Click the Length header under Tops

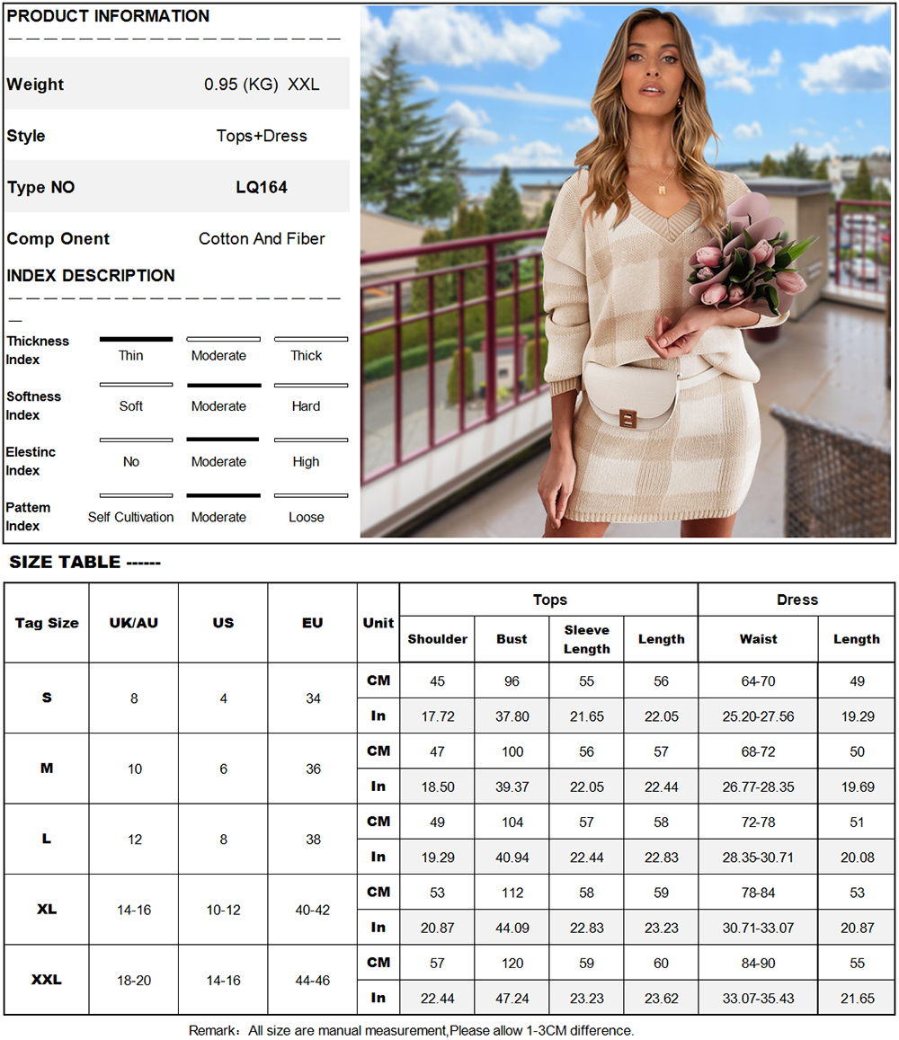(661, 639)
